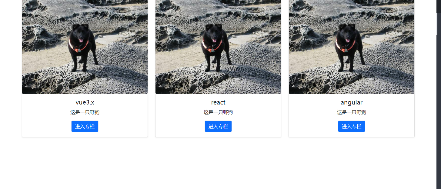Click 这是一只野狗 text in vue3.x card
The width and height of the screenshot is (441, 189).
point(85,112)
